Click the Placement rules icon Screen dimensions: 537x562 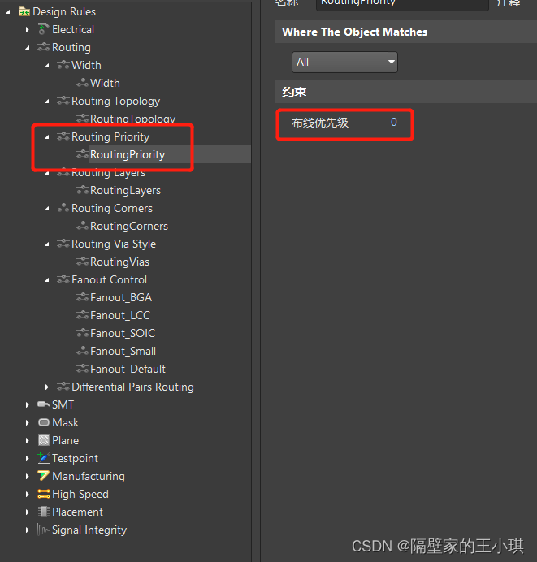point(43,512)
